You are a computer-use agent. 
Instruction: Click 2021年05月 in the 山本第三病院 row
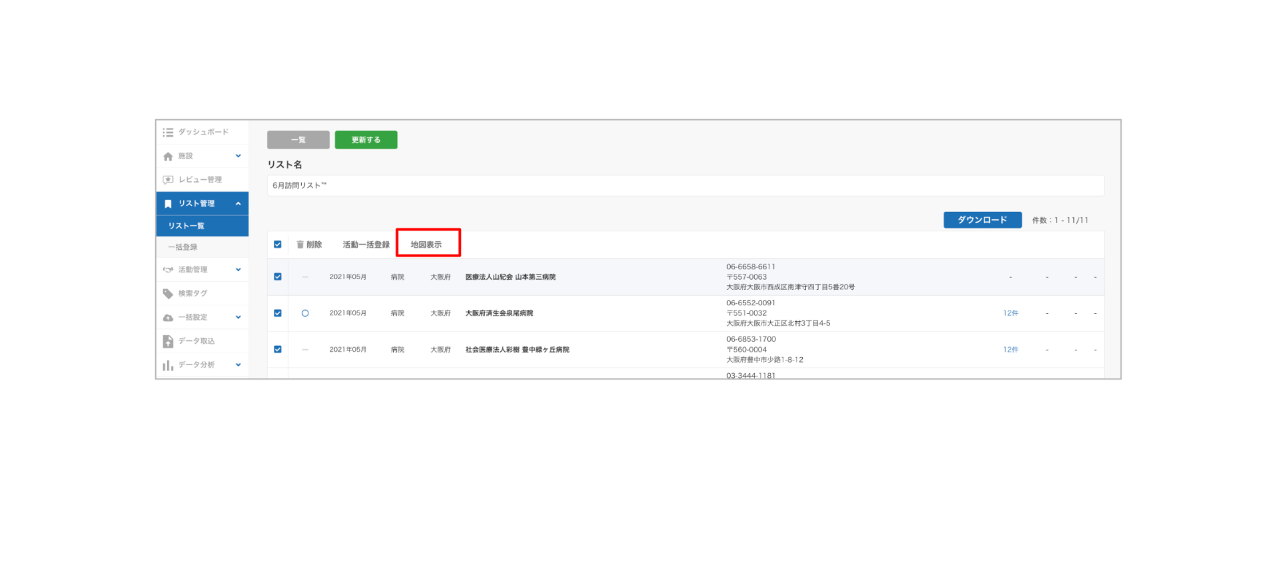[x=348, y=277]
